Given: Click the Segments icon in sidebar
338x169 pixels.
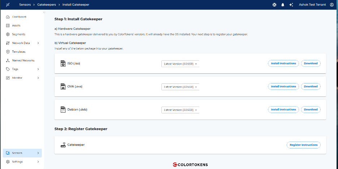Looking at the screenshot, I should coord(8,34).
